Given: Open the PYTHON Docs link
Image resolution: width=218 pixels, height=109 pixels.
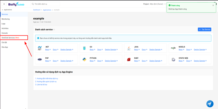Looking at the screenshot, I should click(x=100, y=61).
